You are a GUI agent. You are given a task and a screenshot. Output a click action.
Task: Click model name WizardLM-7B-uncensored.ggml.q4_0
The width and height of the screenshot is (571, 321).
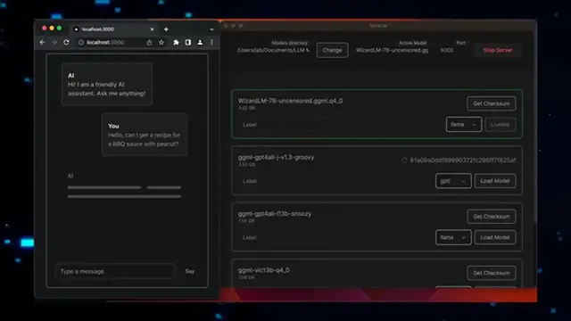pyautogui.click(x=290, y=101)
